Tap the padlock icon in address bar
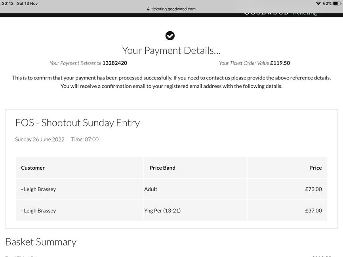Viewport: 343px width, 257px height. point(148,9)
